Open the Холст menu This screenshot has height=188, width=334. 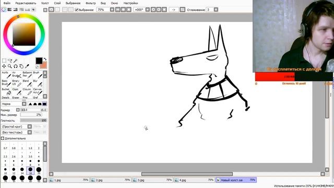point(45,3)
